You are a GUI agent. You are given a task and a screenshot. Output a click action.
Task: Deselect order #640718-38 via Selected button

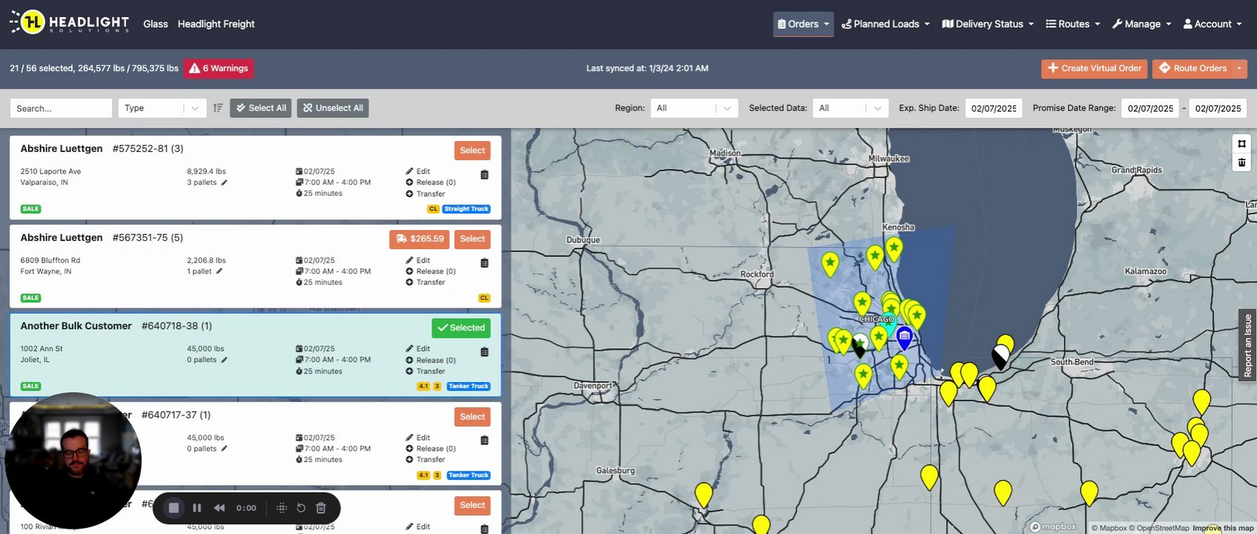click(x=461, y=328)
